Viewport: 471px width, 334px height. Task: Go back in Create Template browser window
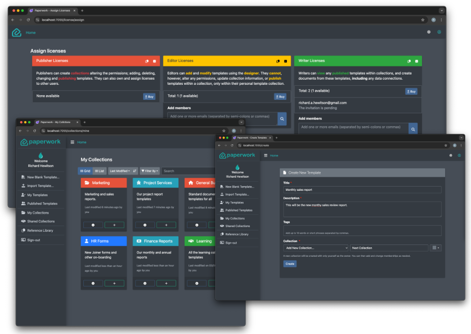click(x=219, y=146)
